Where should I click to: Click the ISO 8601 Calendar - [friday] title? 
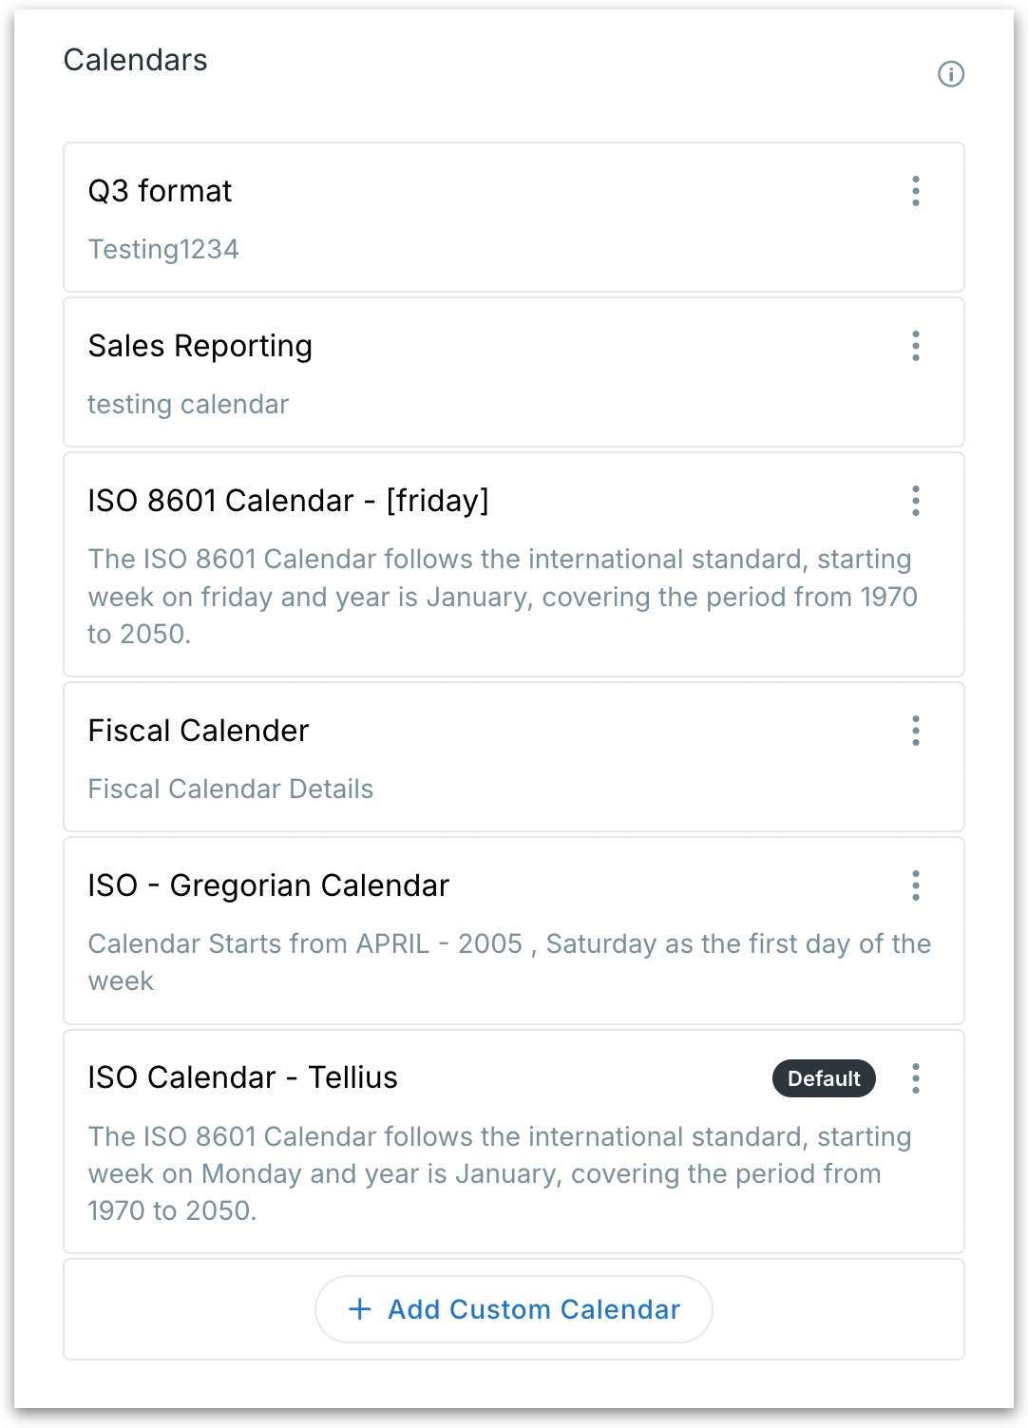(x=288, y=501)
